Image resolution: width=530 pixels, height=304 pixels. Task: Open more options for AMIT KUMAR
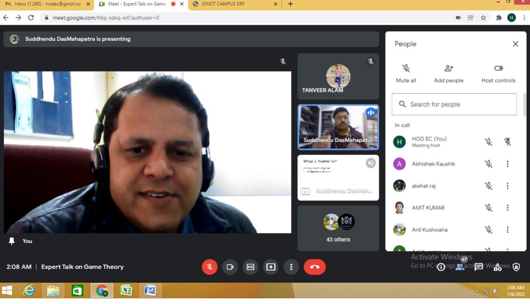point(507,208)
